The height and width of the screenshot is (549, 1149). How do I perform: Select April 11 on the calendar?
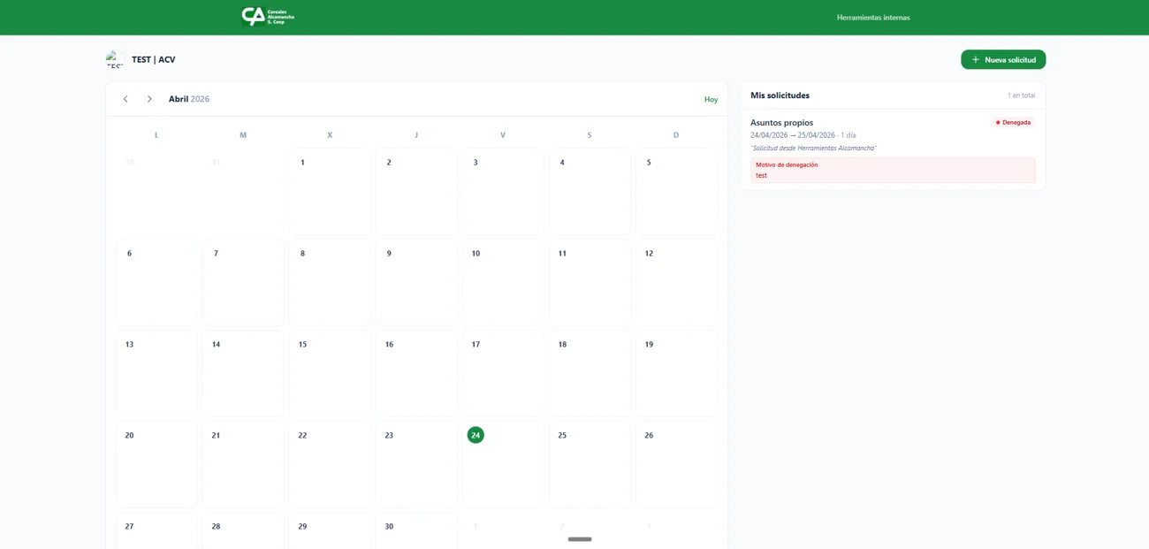click(590, 283)
